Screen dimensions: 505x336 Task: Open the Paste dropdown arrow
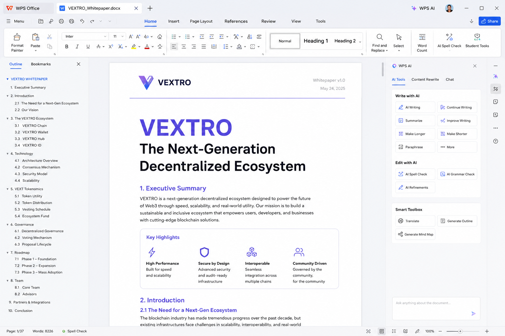(36, 51)
